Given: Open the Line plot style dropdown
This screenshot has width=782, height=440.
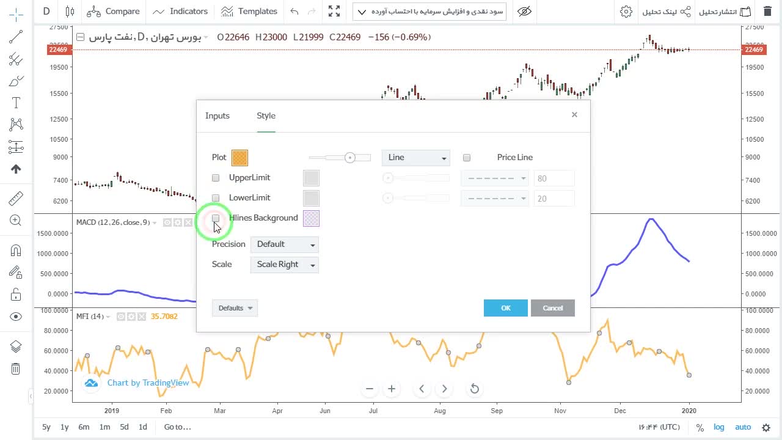Looking at the screenshot, I should point(416,158).
